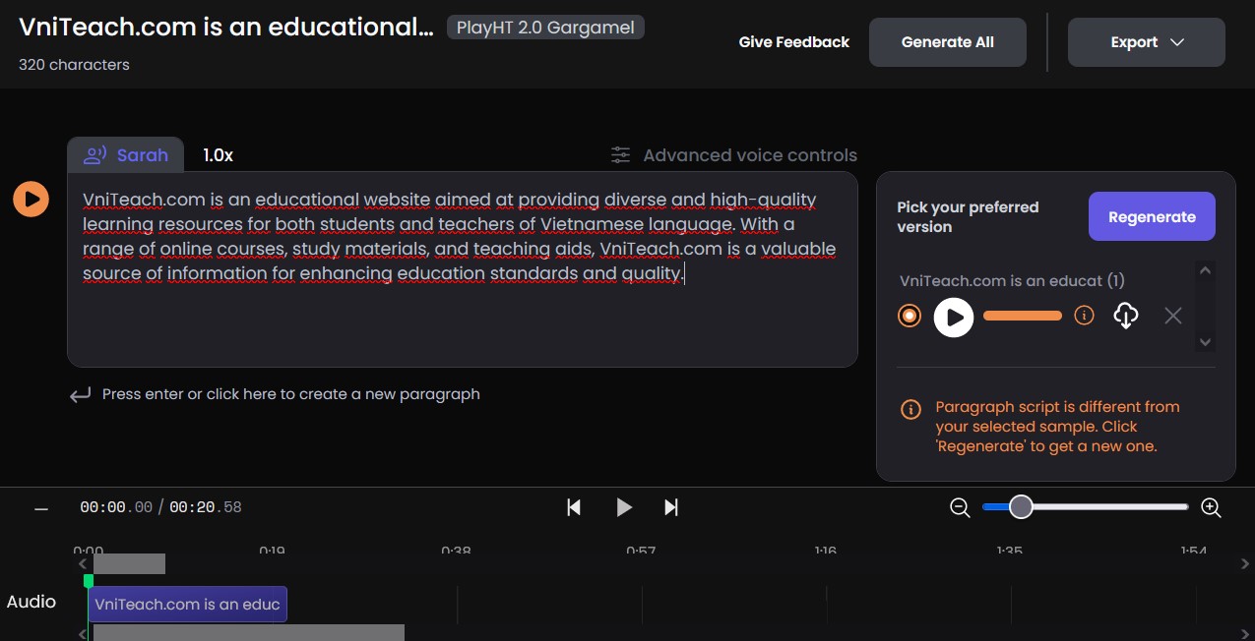Collapse the timeline with the minus icon
Viewport: 1255px width, 641px height.
(x=41, y=508)
